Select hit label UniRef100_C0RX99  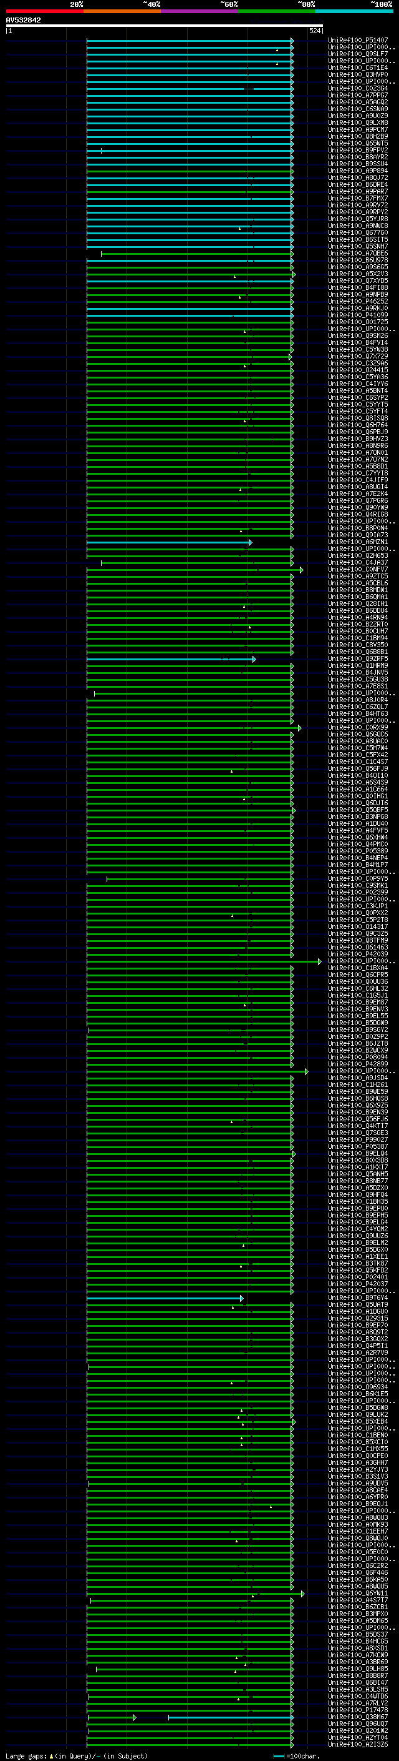point(358,728)
